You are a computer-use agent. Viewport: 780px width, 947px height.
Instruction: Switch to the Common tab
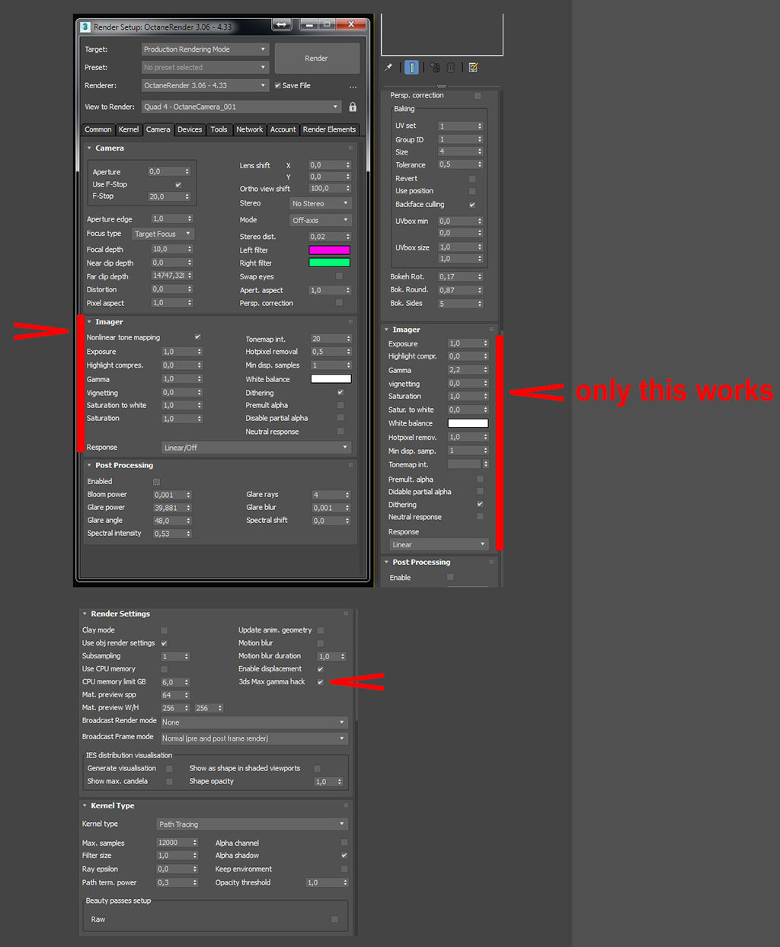(x=97, y=129)
